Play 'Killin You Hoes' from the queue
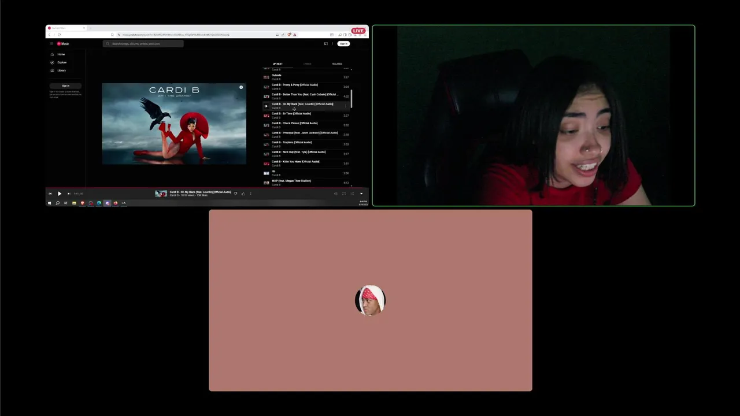 click(306, 164)
